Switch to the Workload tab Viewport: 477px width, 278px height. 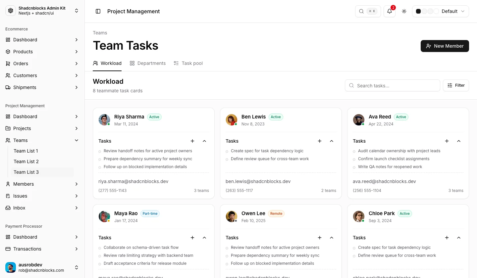click(107, 63)
